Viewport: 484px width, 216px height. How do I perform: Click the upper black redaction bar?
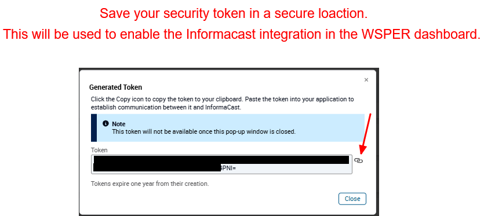click(x=221, y=160)
